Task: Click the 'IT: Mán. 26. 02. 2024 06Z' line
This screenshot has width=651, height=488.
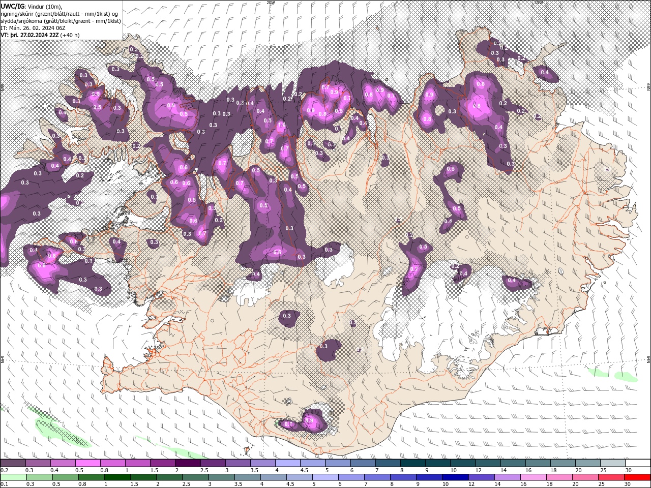Action: pyautogui.click(x=34, y=28)
